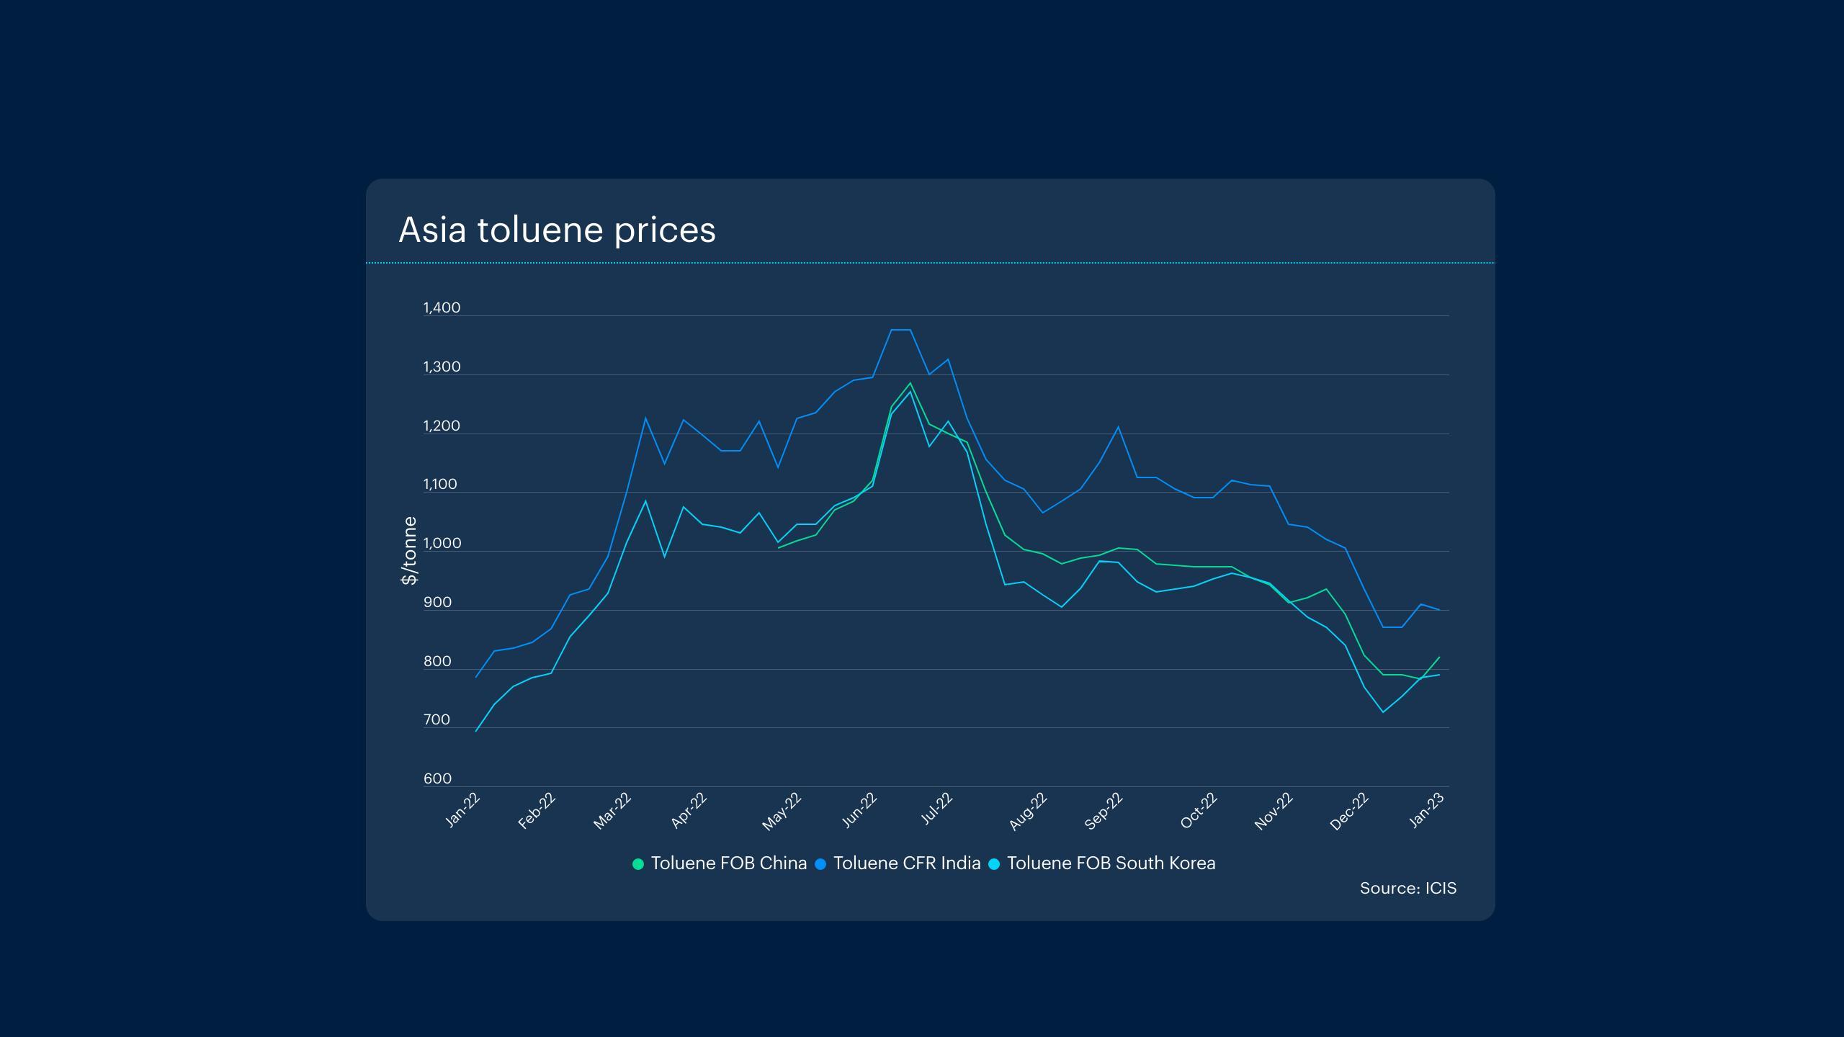
Task: Click the 600 y-axis value
Action: (x=437, y=779)
